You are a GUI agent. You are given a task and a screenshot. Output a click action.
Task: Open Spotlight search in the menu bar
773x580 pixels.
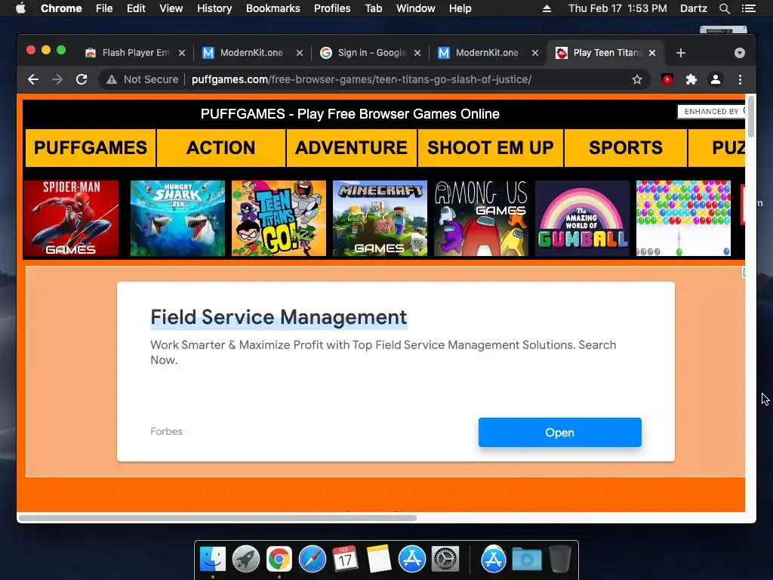coord(724,8)
